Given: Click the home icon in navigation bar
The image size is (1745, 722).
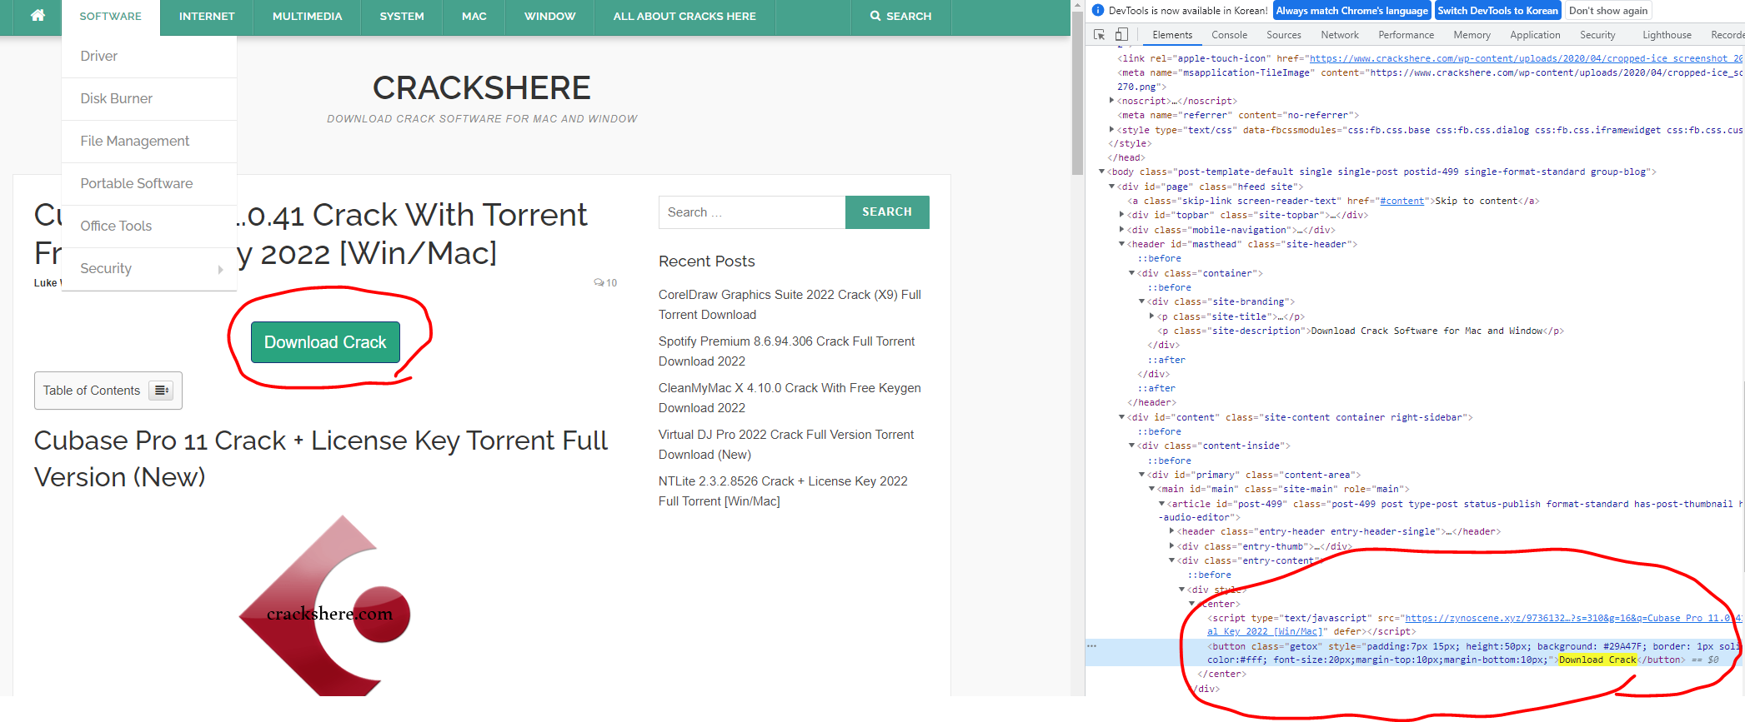Looking at the screenshot, I should coord(38,16).
